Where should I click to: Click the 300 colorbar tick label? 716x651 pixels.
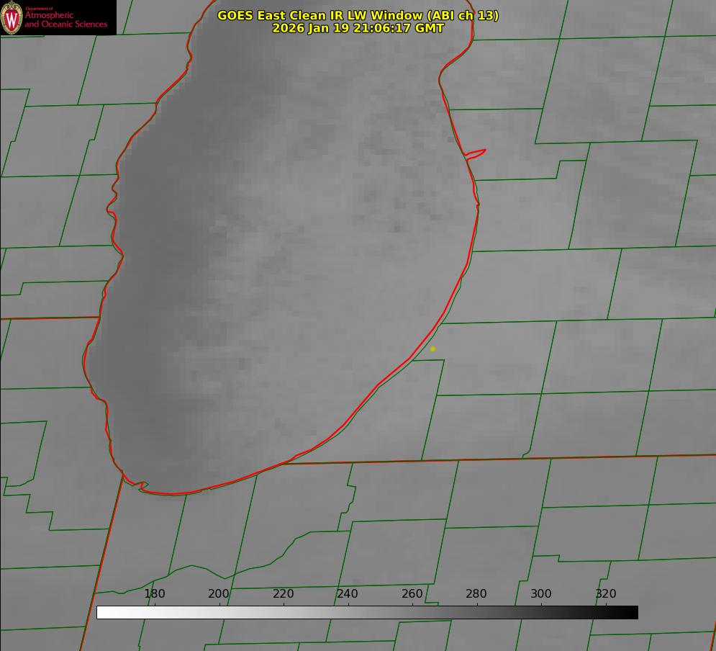click(x=541, y=593)
